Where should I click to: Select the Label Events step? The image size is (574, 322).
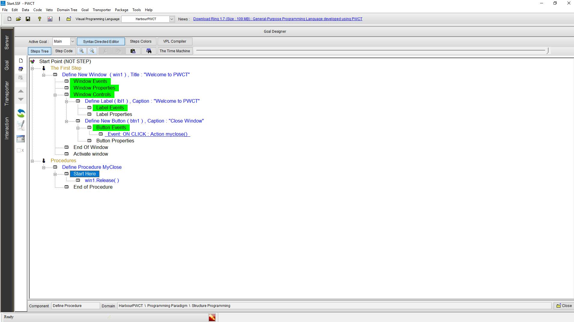[x=110, y=108]
